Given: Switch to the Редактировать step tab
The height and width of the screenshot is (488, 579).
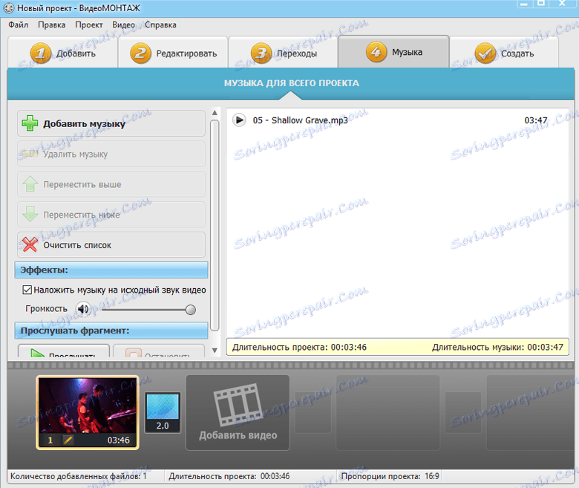Looking at the screenshot, I should [173, 53].
